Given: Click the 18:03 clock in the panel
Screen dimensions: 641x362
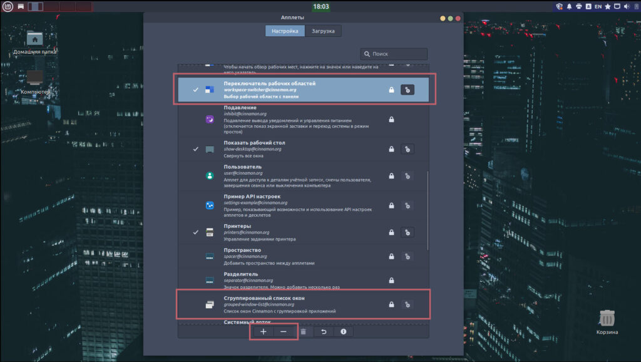Looking at the screenshot, I should point(320,7).
